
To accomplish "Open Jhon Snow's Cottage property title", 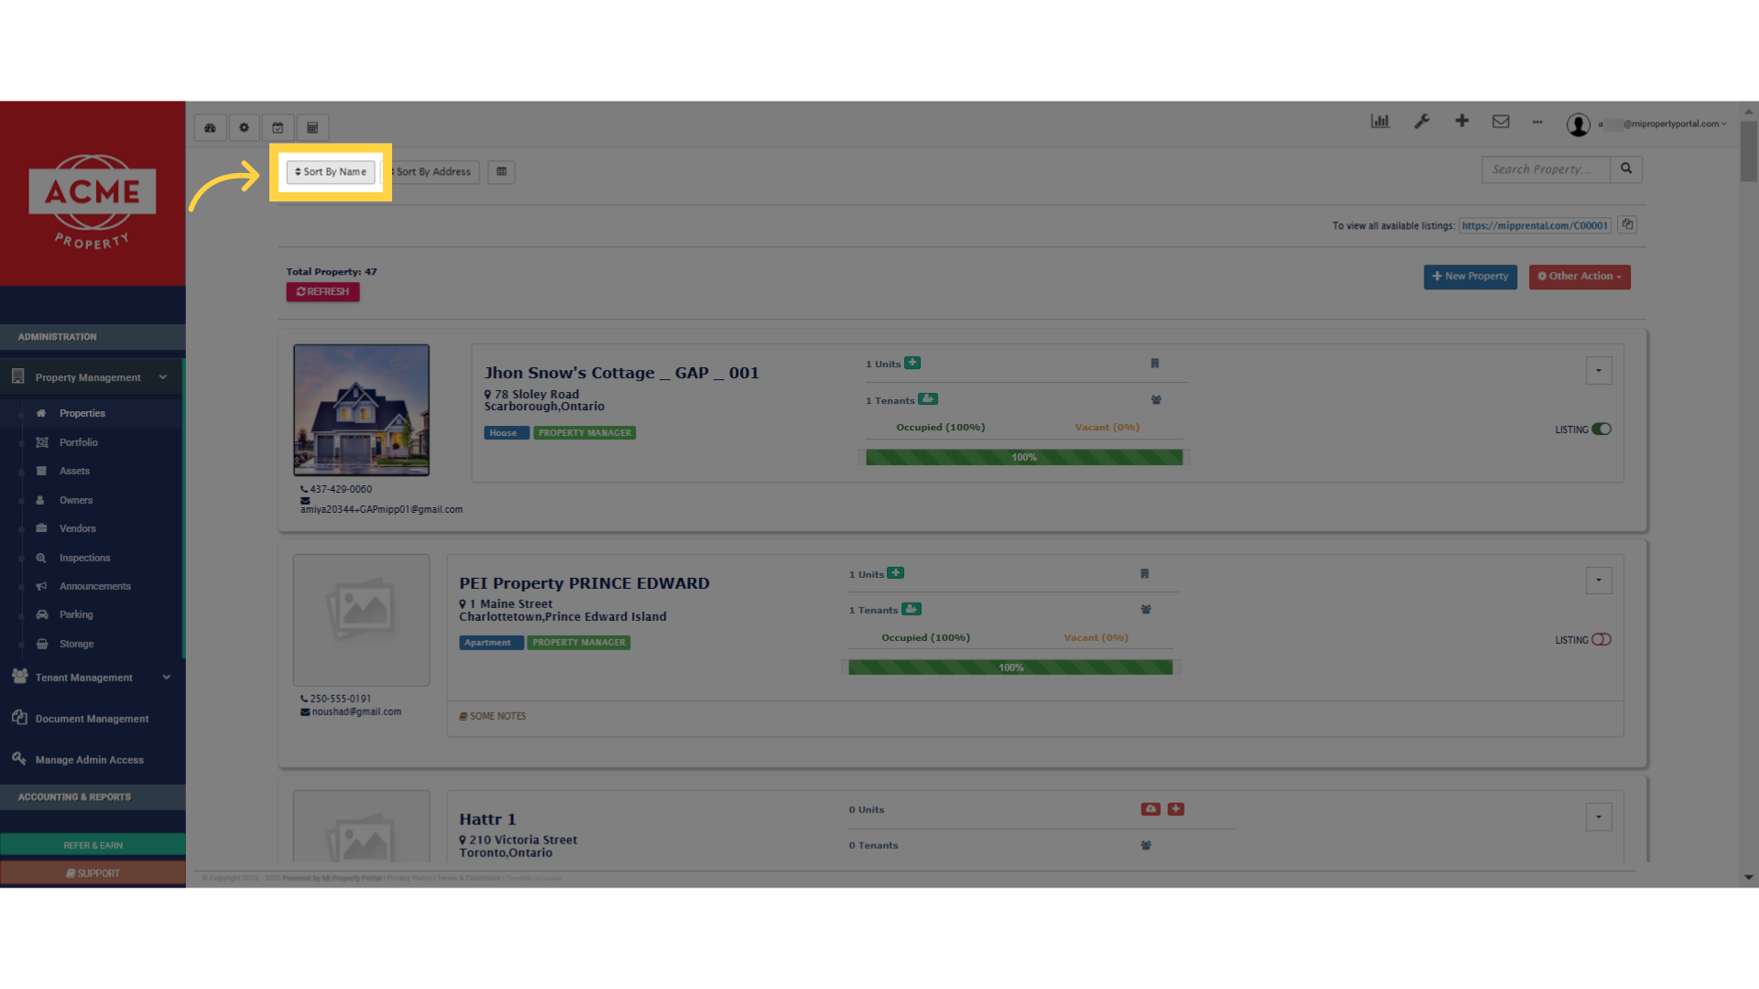I will [621, 374].
